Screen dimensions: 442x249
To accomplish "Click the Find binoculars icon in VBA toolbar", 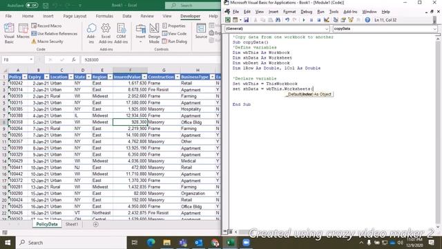I will point(278,20).
